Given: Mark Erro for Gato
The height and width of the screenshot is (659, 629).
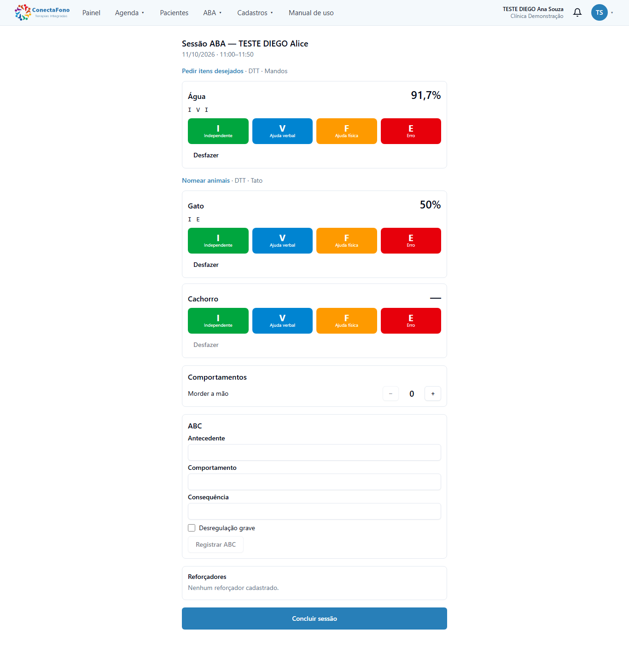Looking at the screenshot, I should pos(411,241).
